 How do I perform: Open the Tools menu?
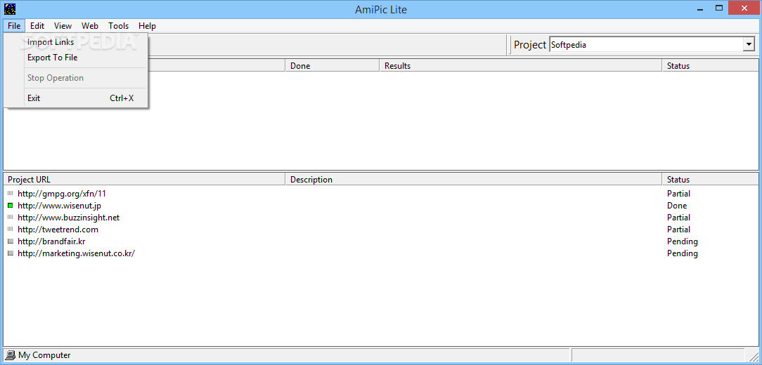[x=119, y=26]
